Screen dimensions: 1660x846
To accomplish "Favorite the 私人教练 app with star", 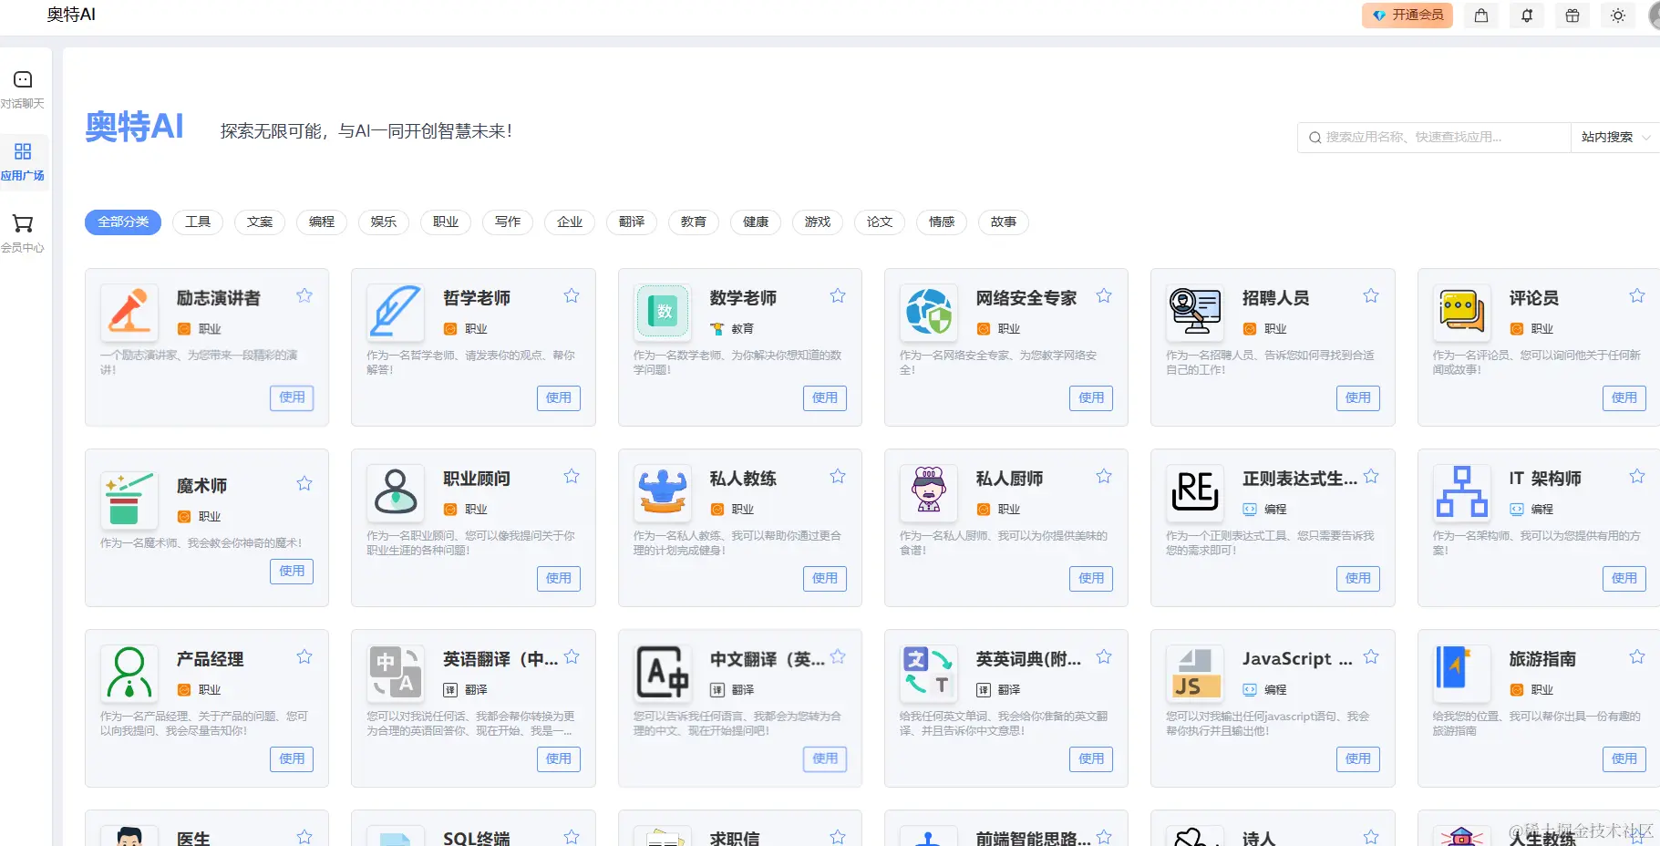I will pyautogui.click(x=838, y=476).
